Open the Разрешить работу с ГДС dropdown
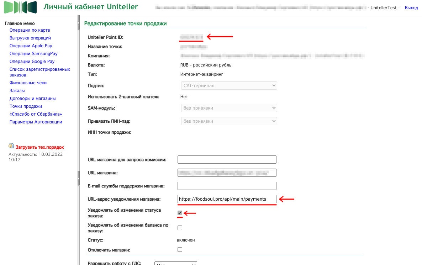 [x=176, y=264]
